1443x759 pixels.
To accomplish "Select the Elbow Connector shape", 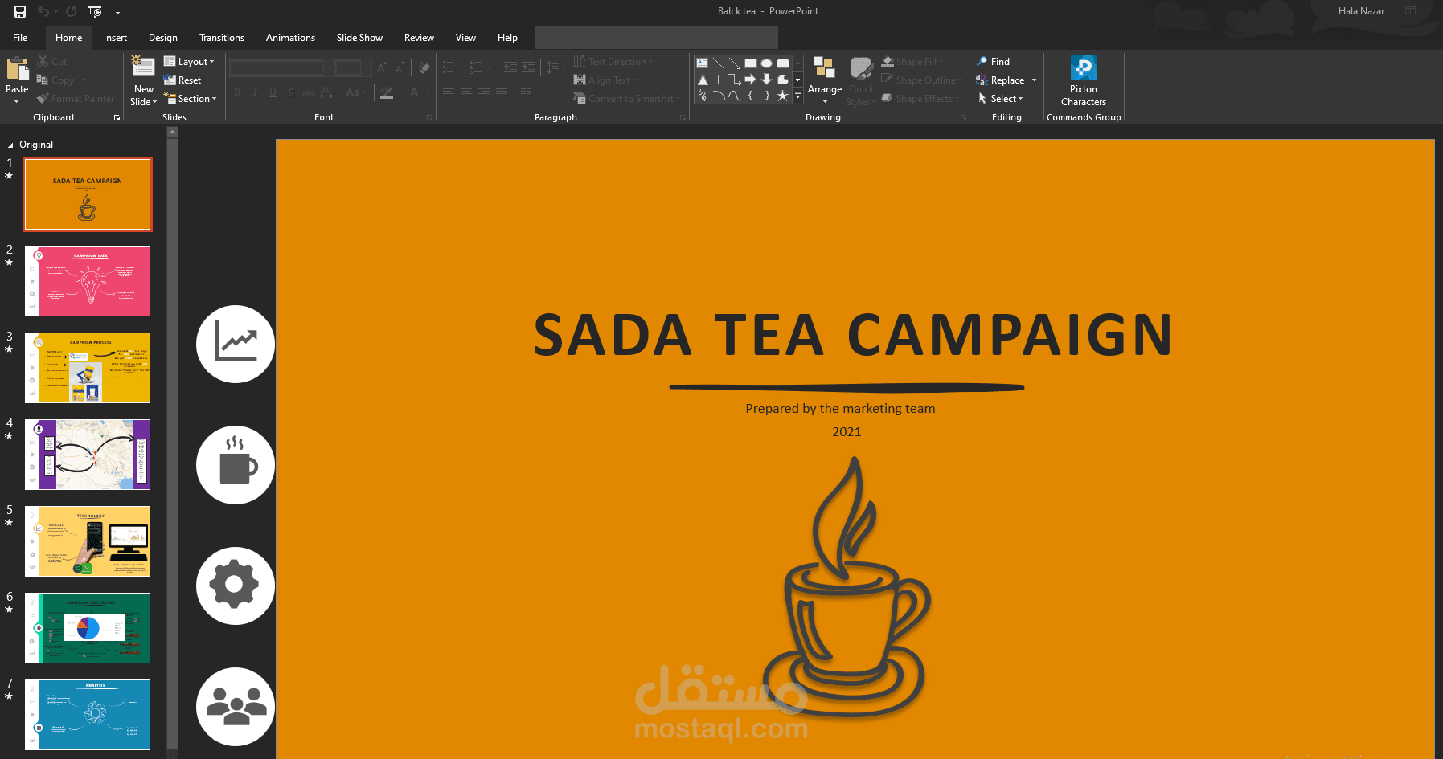I will pos(718,80).
